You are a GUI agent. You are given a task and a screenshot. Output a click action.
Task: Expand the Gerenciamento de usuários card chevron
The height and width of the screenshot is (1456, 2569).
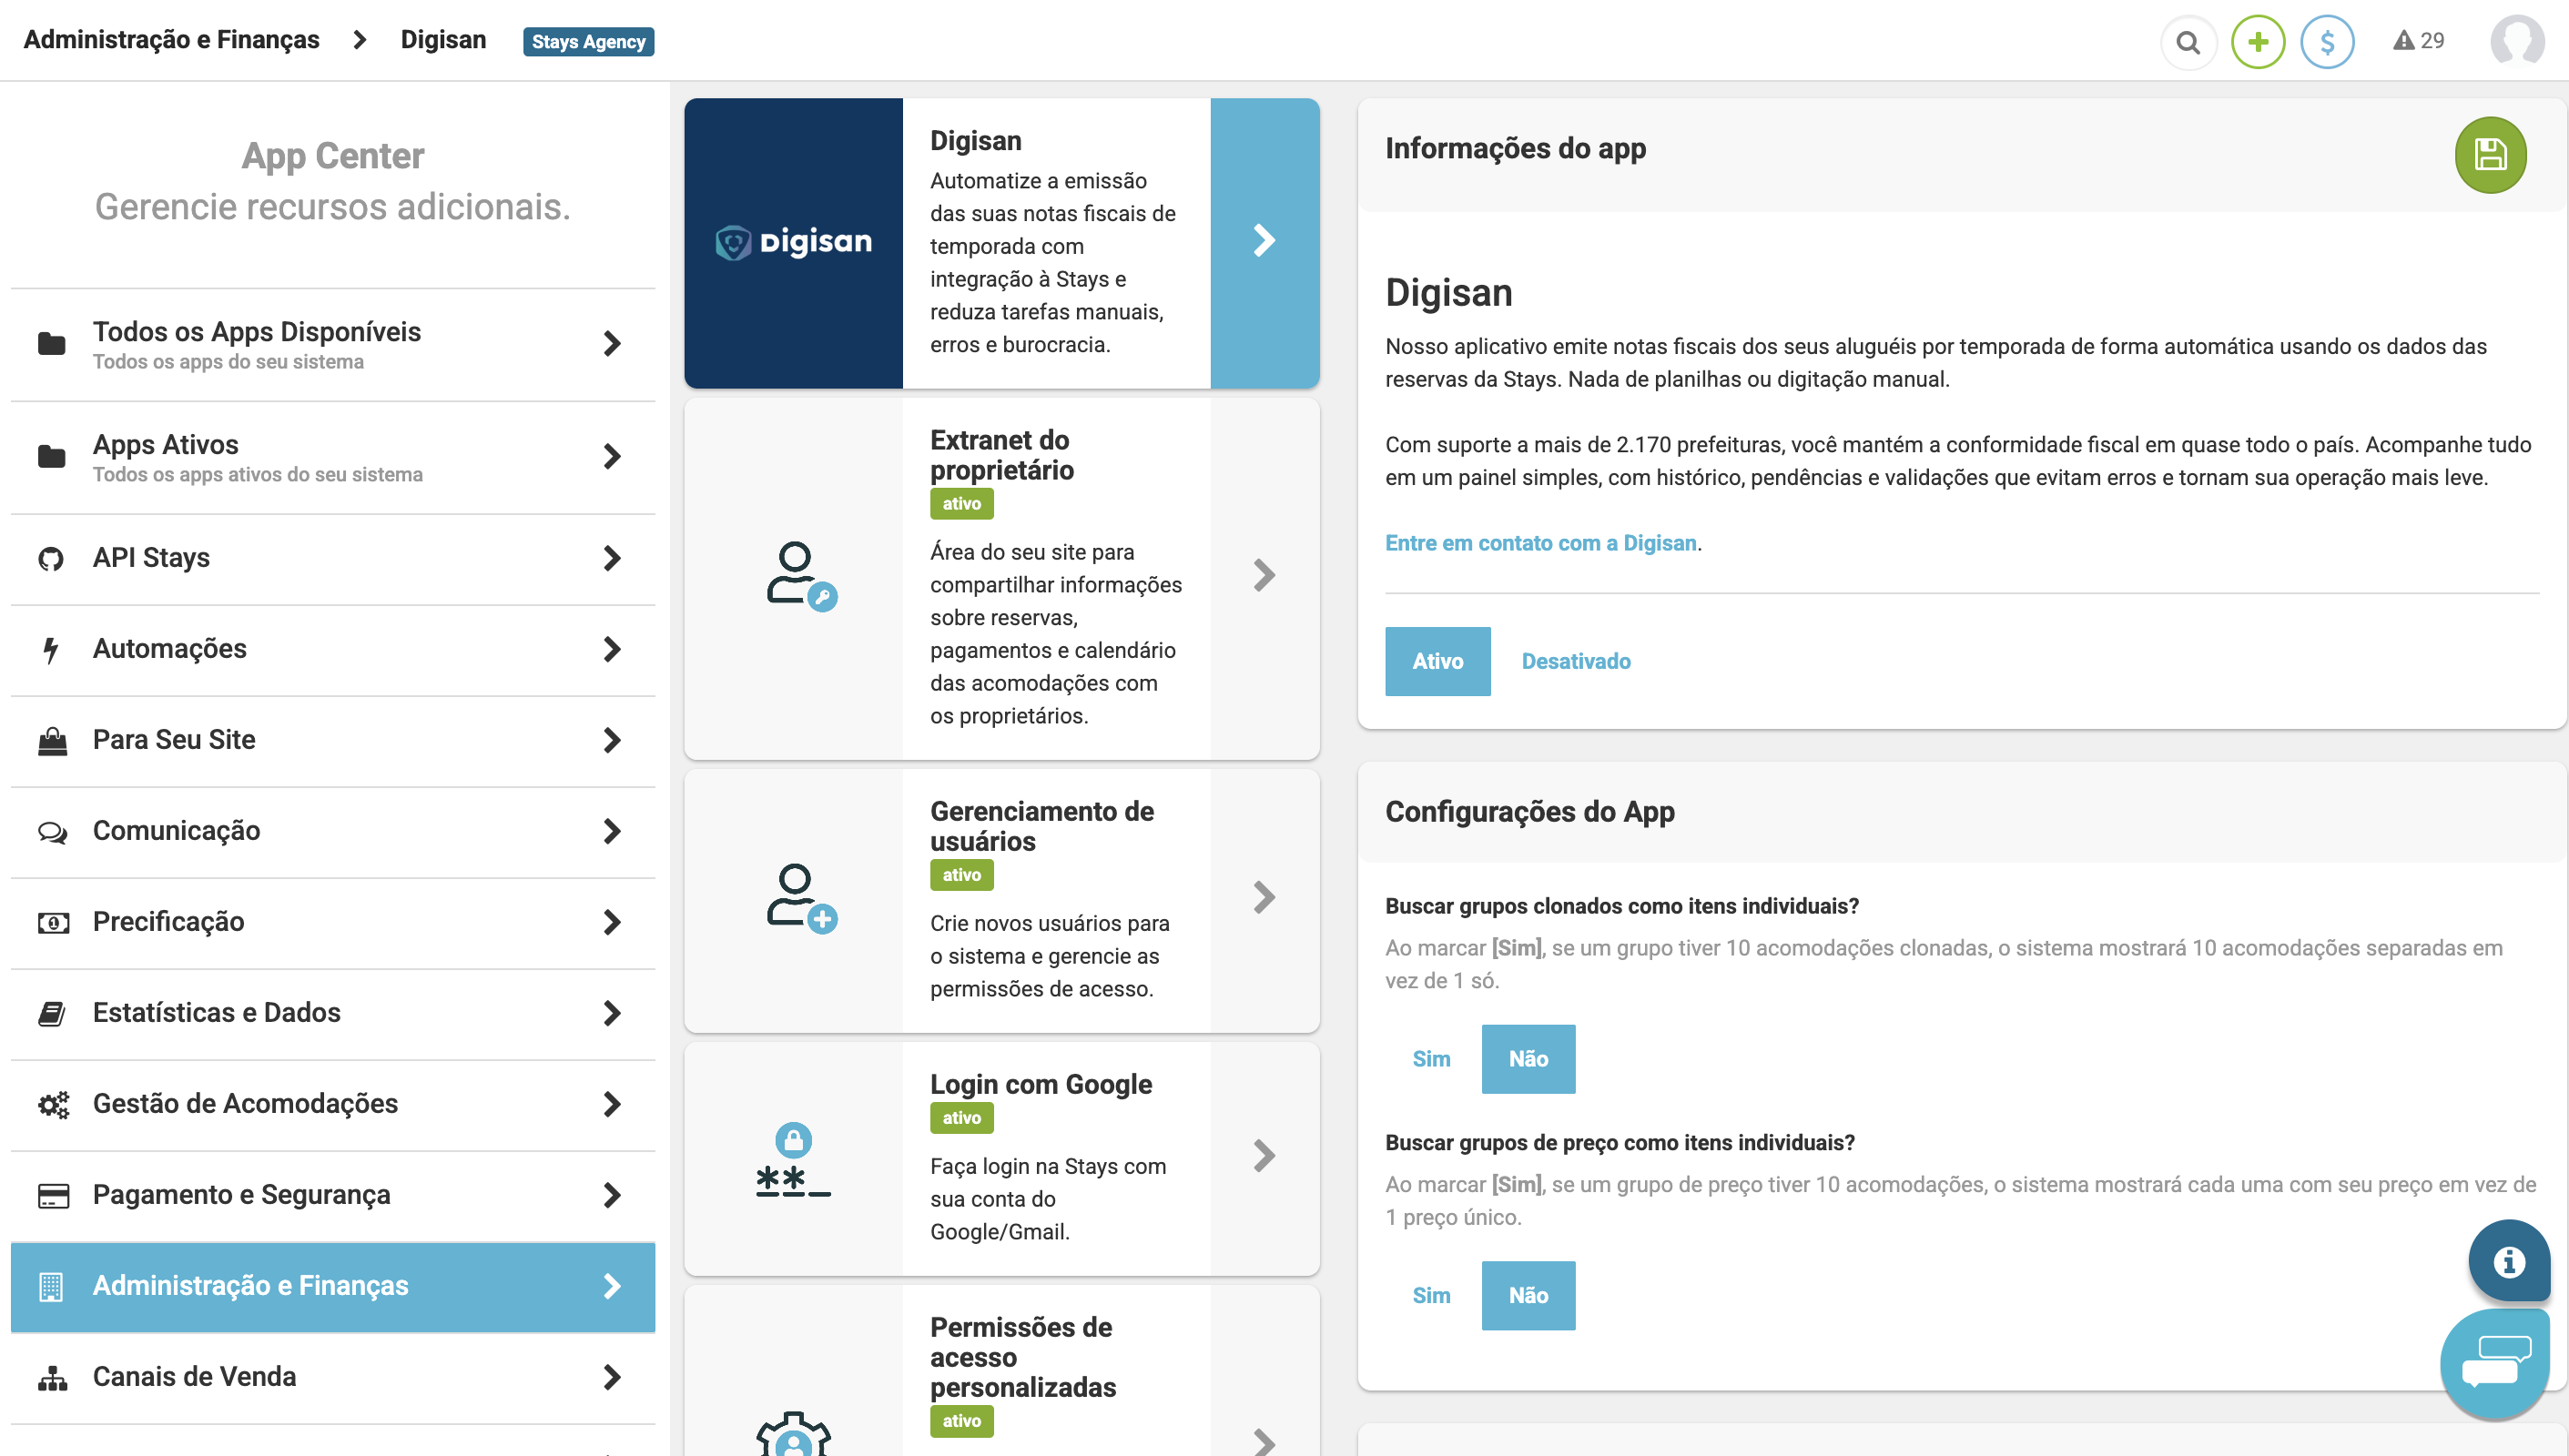click(1264, 897)
